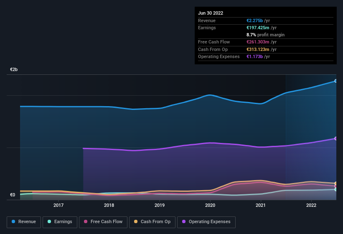Screen dimensions: 343x234
Task: Click the 2018 x-axis label
Action: point(109,205)
